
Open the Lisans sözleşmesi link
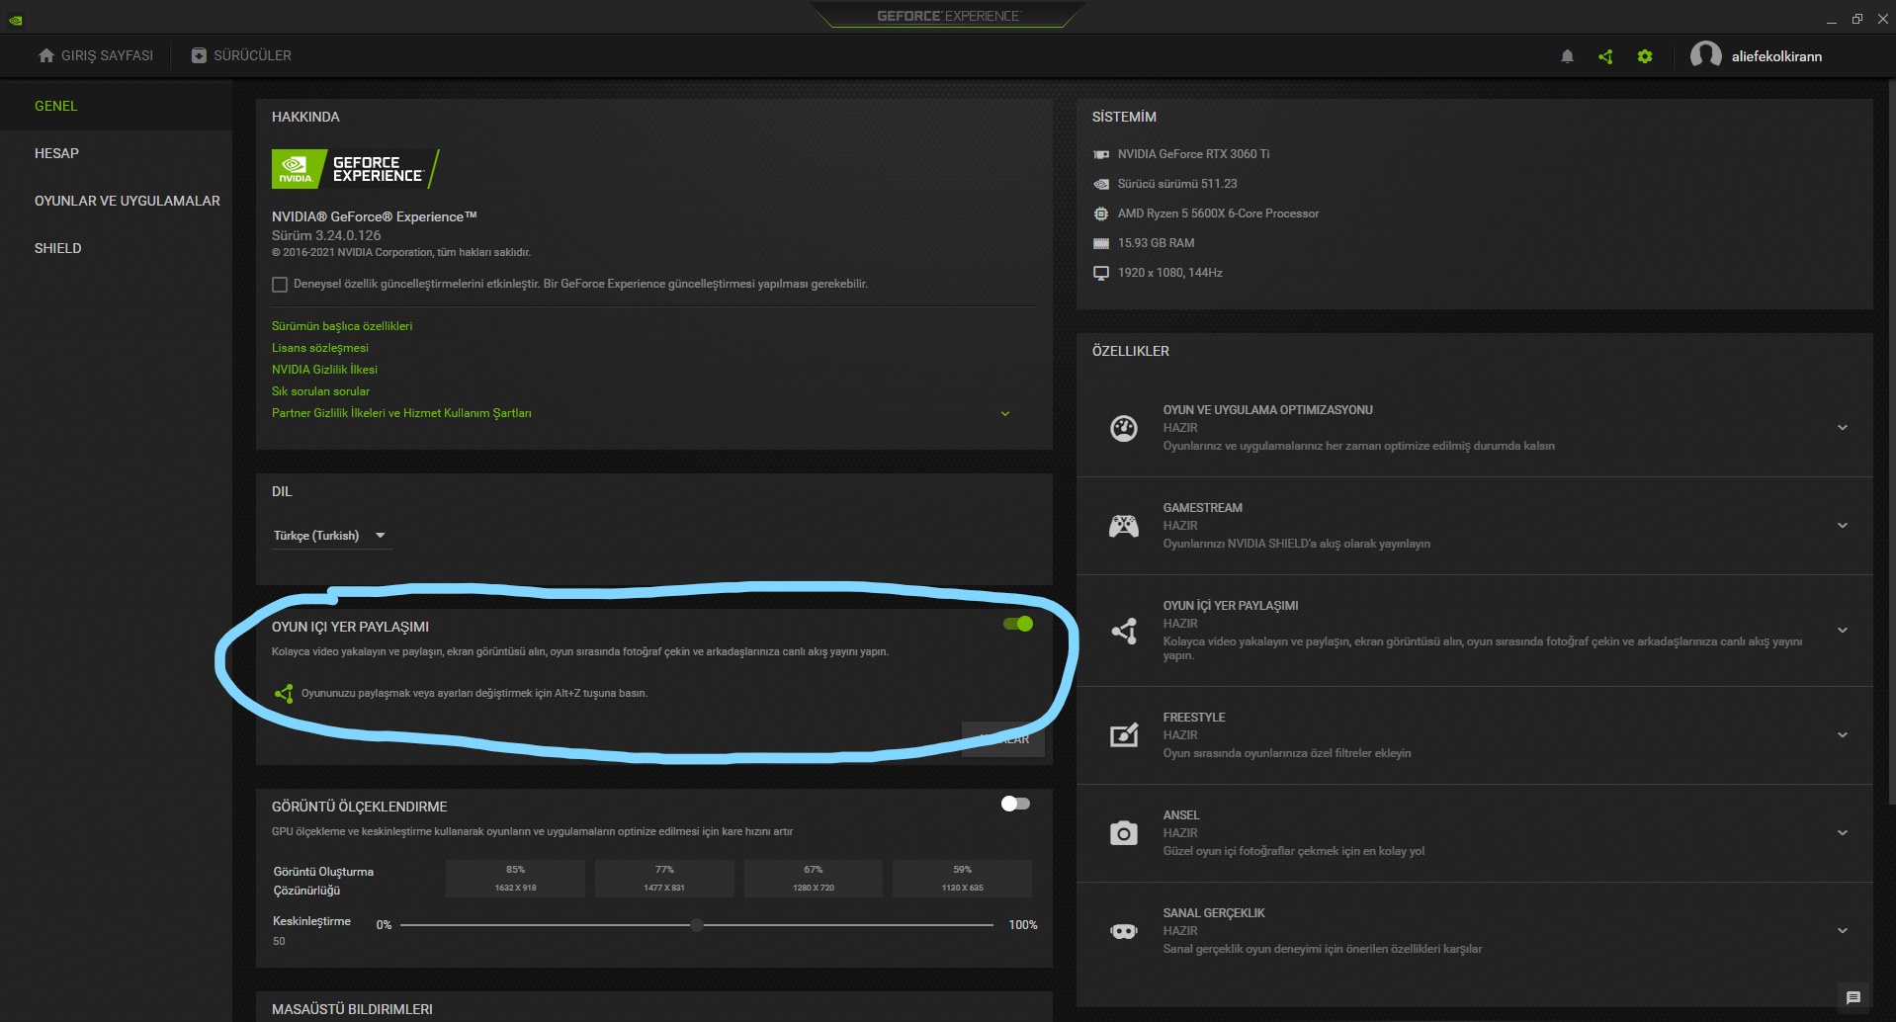[319, 348]
